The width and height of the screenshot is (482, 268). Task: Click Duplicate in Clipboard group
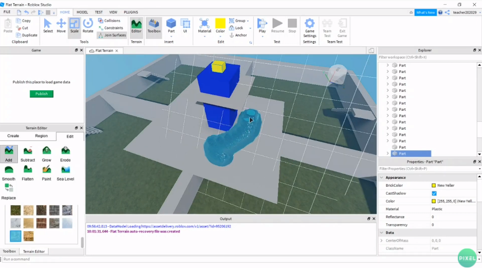coord(26,35)
